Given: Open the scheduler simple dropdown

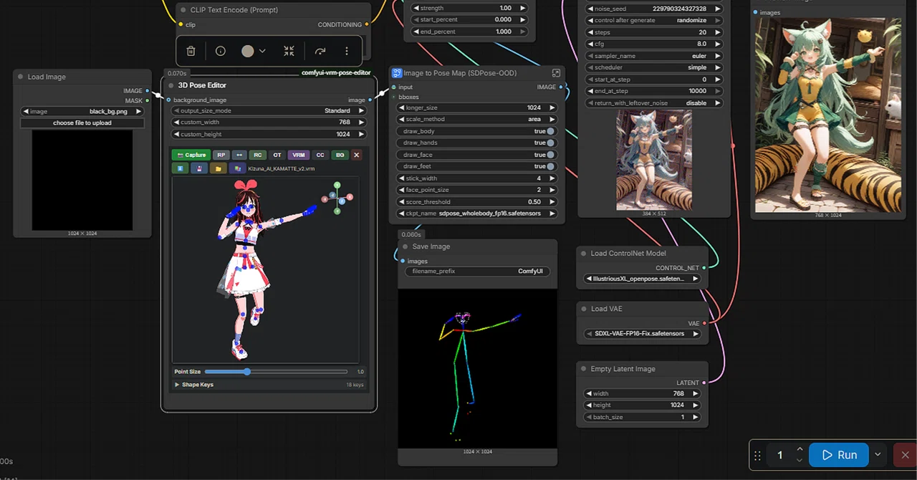Looking at the screenshot, I should (653, 67).
